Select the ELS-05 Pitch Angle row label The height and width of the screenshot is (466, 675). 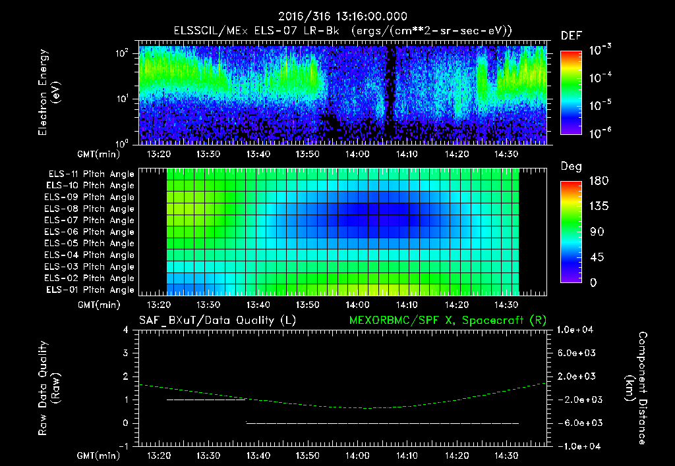89,244
